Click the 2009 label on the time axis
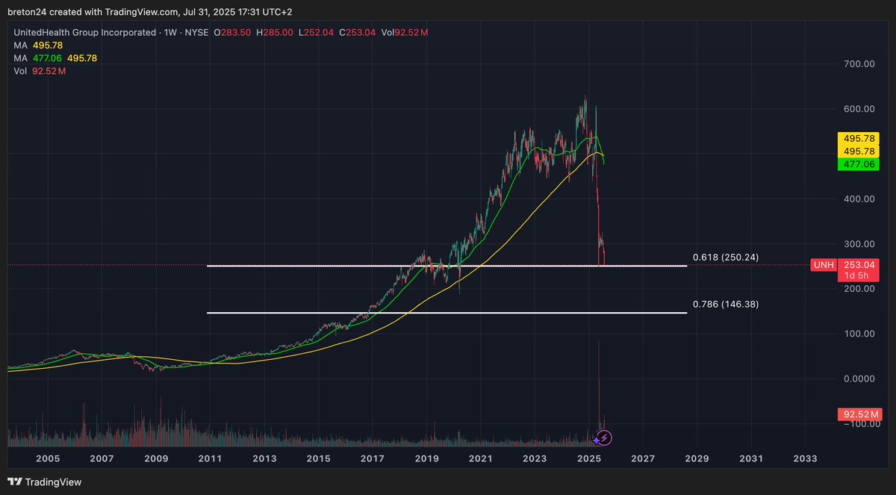 tap(155, 458)
